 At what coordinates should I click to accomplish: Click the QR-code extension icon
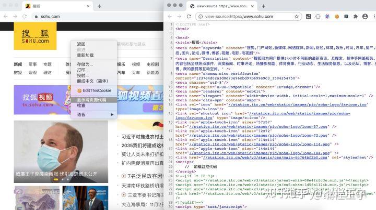coord(309,17)
